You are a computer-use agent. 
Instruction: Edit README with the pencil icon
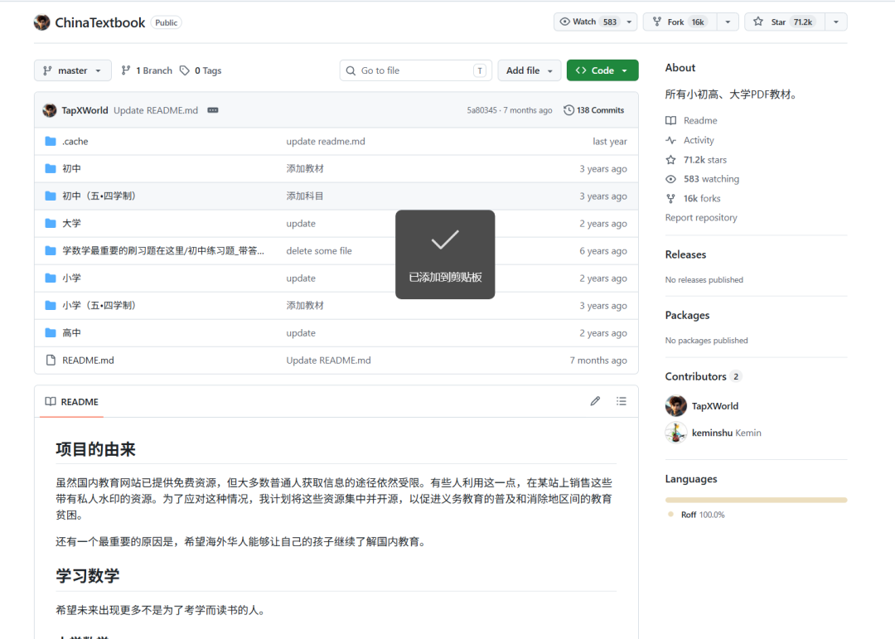(x=595, y=401)
